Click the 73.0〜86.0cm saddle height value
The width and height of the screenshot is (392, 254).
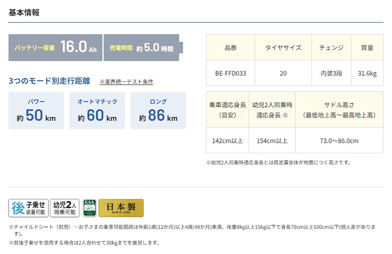click(x=339, y=141)
